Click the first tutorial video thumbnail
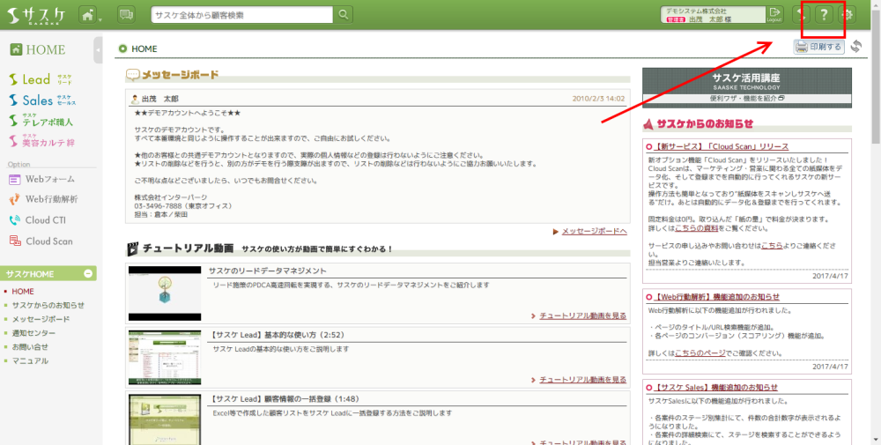This screenshot has width=881, height=445. 164,293
